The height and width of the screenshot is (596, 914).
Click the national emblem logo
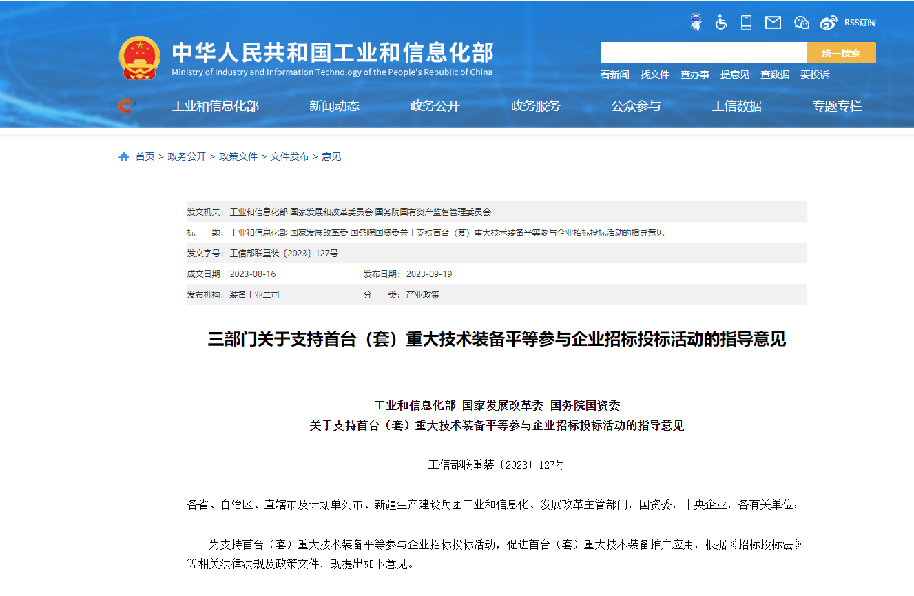(139, 58)
